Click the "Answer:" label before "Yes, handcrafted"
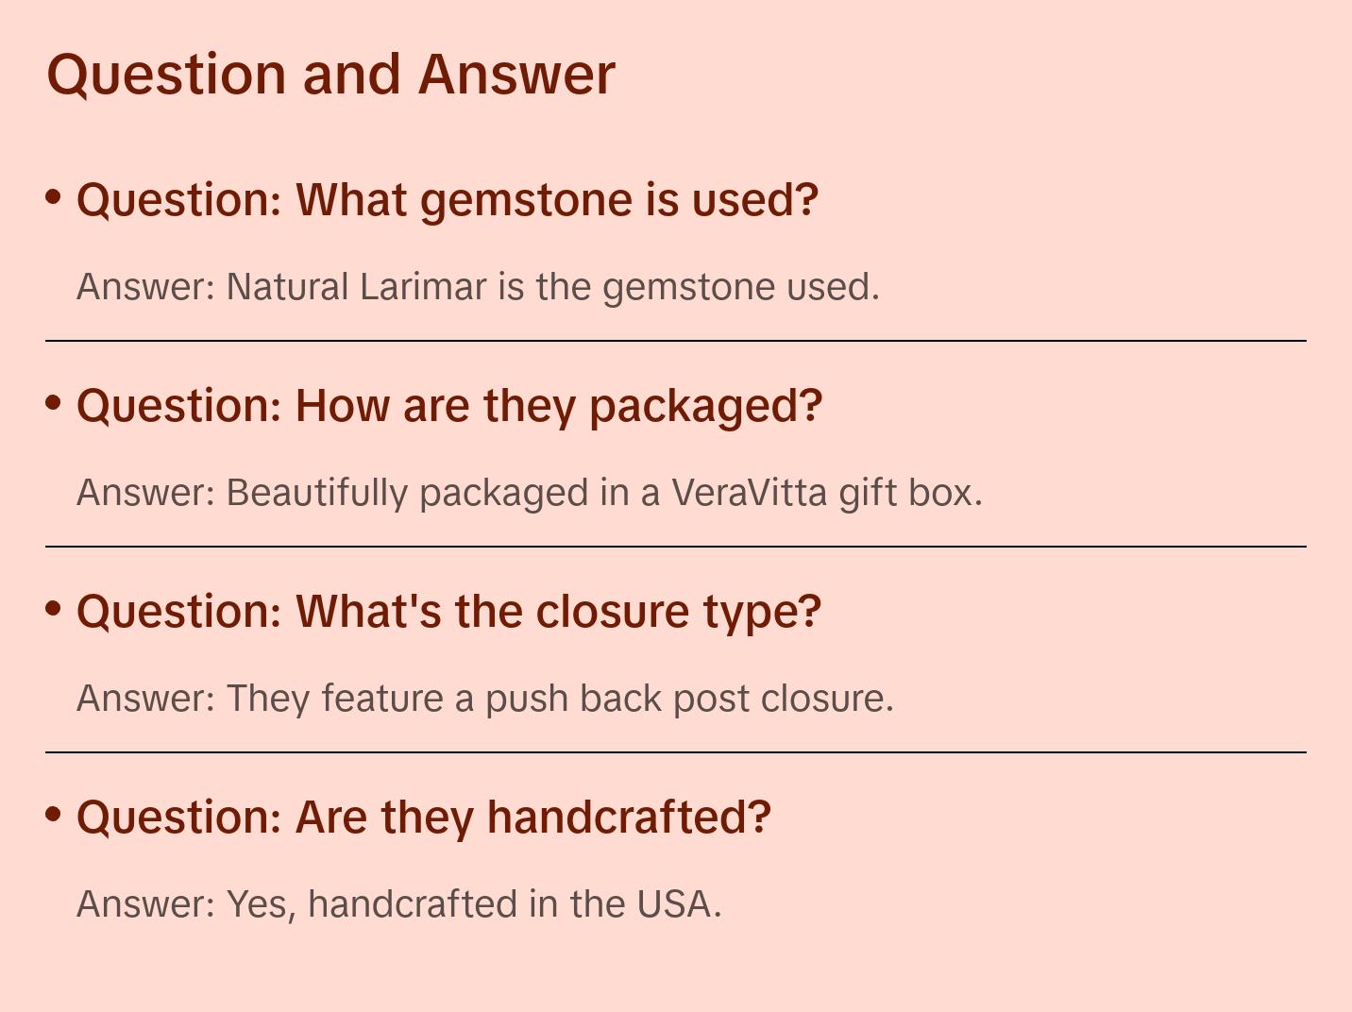Image resolution: width=1352 pixels, height=1012 pixels. (146, 904)
